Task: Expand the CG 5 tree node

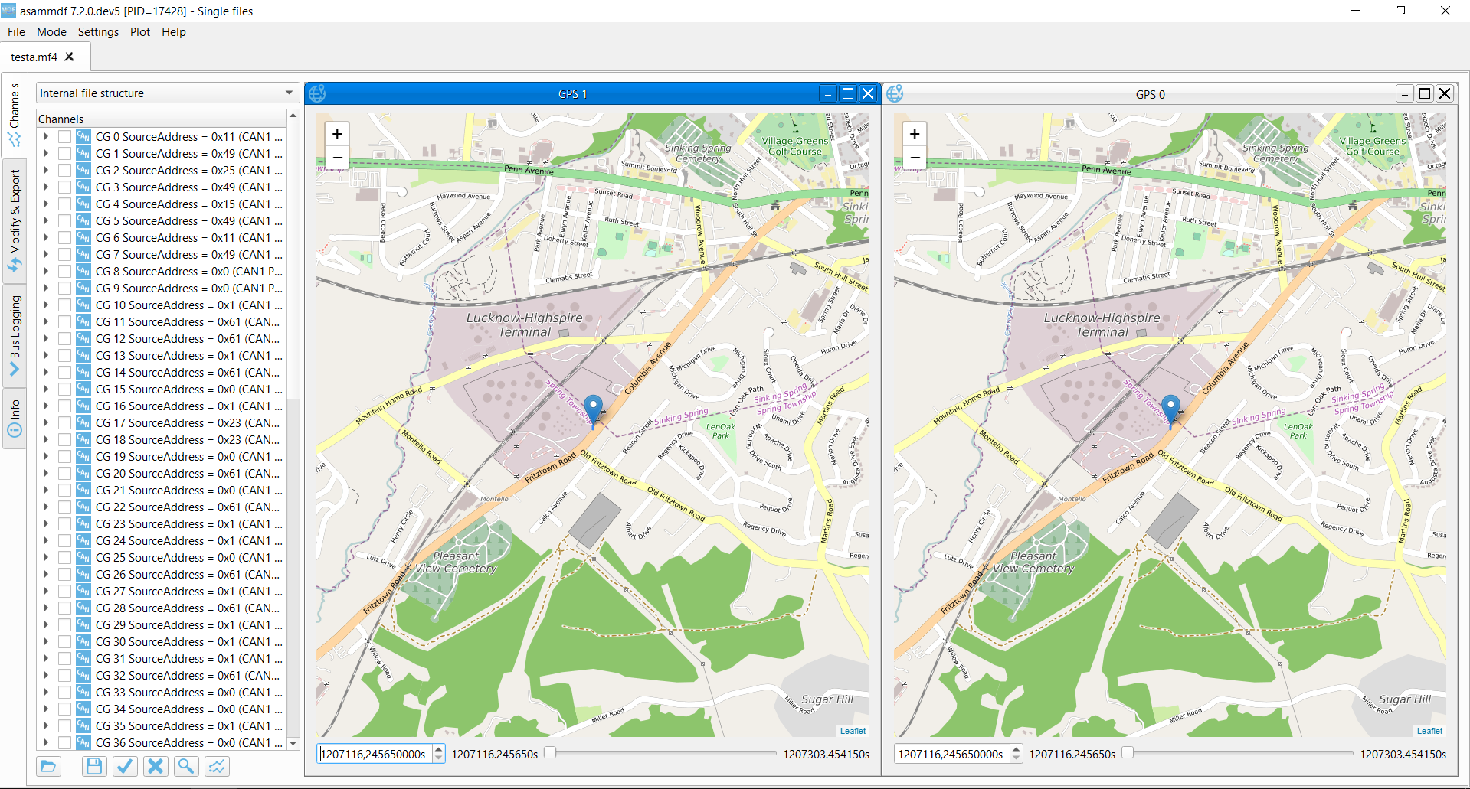Action: click(46, 220)
